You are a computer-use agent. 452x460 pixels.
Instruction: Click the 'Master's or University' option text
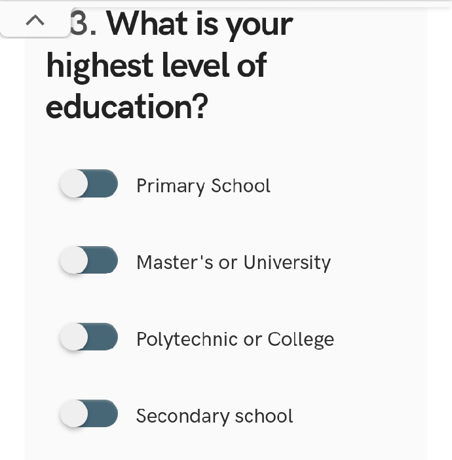[233, 262]
